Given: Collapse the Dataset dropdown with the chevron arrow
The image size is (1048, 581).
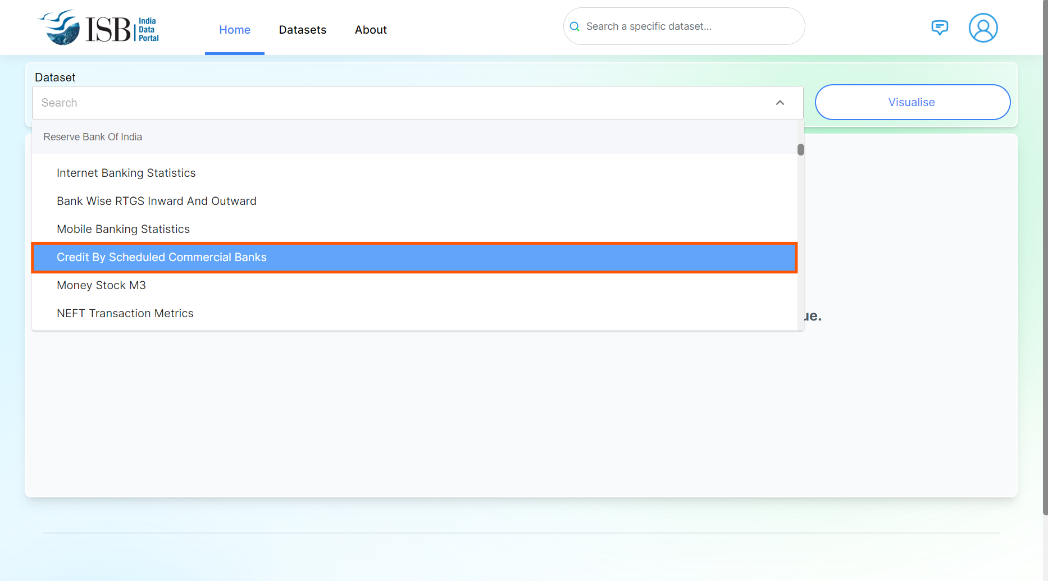Looking at the screenshot, I should (x=780, y=103).
